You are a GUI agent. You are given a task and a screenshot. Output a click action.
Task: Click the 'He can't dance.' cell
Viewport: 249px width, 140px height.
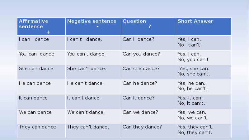tap(93, 86)
